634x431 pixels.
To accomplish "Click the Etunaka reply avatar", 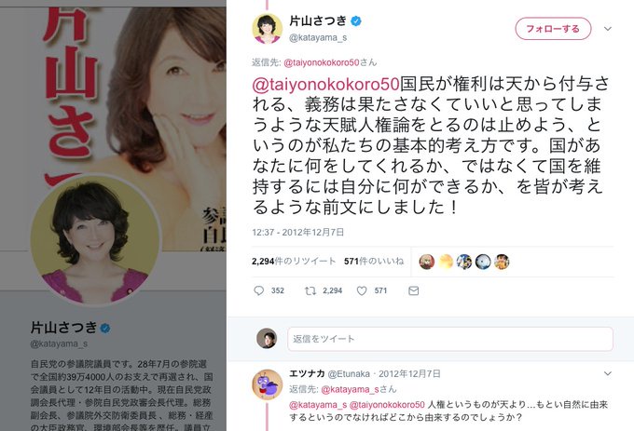I will (268, 384).
